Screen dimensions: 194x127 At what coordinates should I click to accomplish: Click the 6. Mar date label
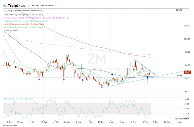coord(156,122)
